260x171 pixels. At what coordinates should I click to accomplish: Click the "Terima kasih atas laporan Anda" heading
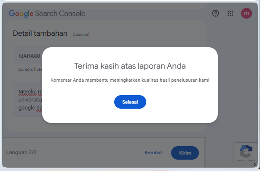(130, 66)
